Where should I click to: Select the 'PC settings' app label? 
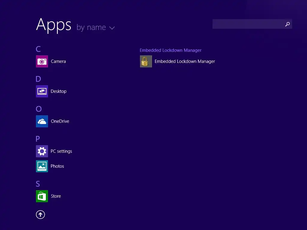[61, 151]
